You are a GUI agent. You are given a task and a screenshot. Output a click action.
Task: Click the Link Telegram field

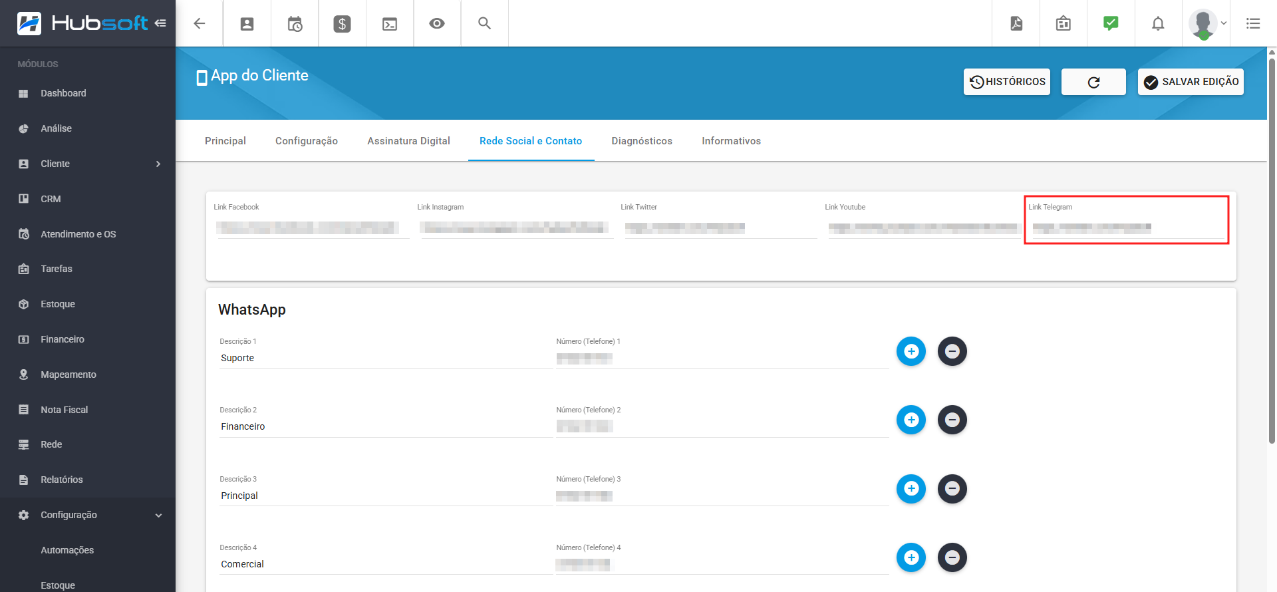coord(1127,227)
